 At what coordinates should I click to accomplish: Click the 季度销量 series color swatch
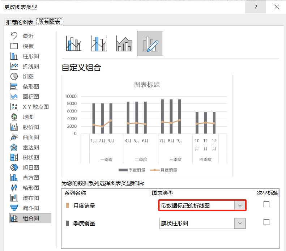point(68,223)
